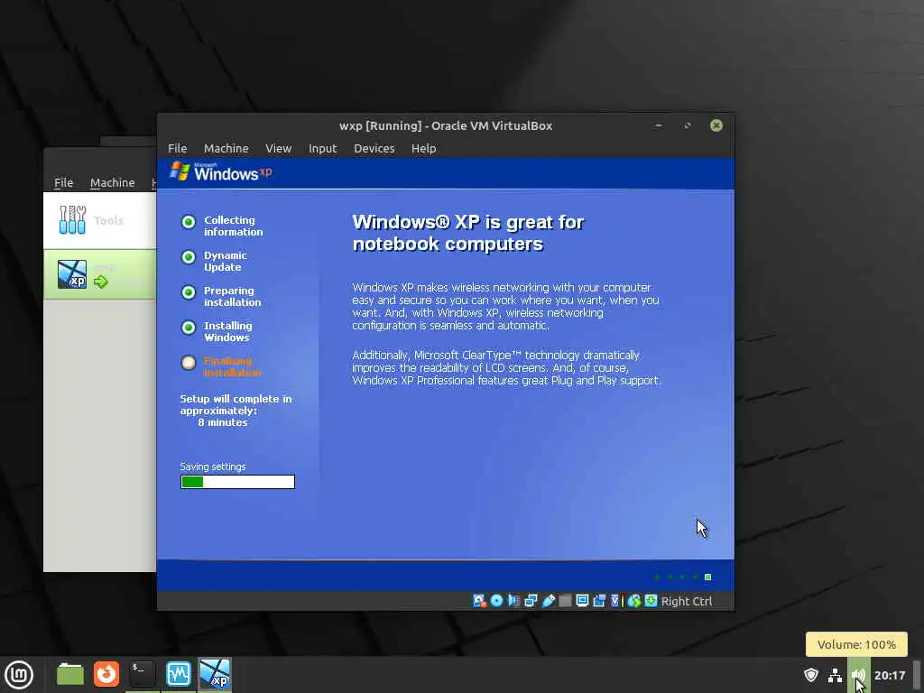Open the Machine menu of the wxp VM window
Viewport: 924px width, 693px height.
pos(226,149)
